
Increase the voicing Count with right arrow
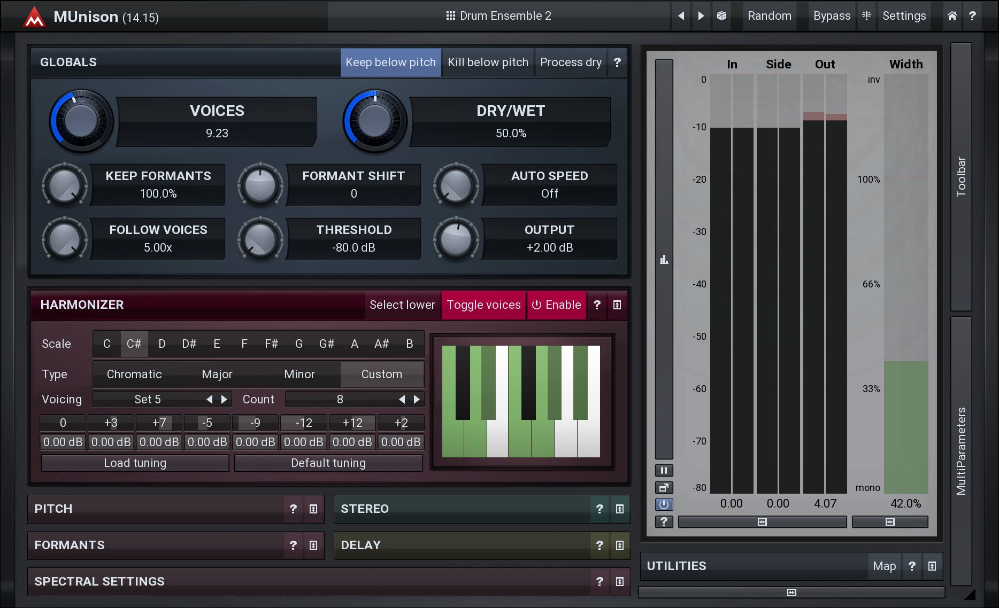pos(417,400)
